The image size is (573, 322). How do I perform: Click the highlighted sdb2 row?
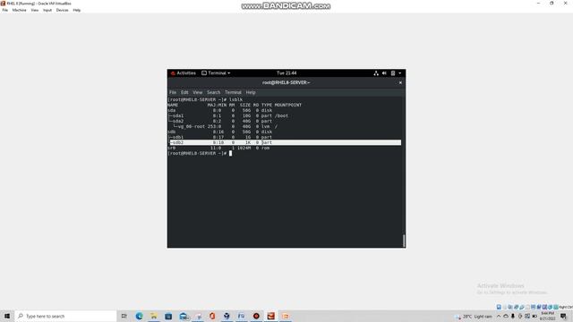click(x=285, y=142)
